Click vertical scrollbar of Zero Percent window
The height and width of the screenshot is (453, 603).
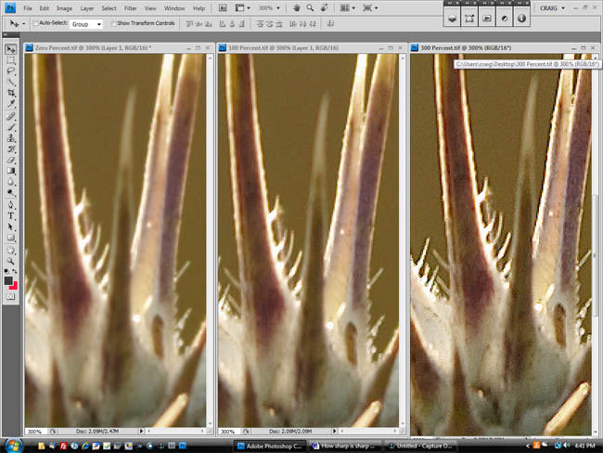pyautogui.click(x=210, y=239)
